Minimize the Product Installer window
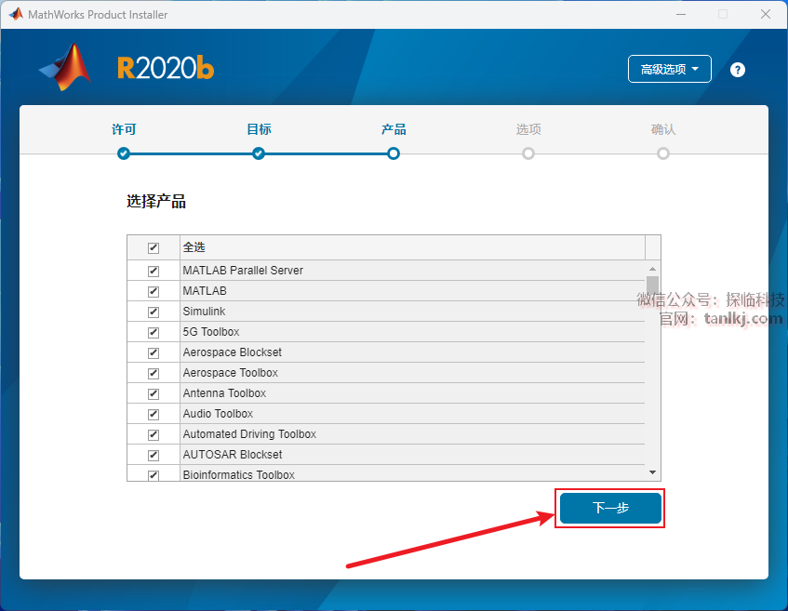 click(681, 14)
